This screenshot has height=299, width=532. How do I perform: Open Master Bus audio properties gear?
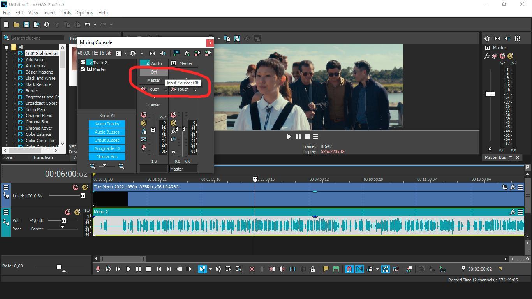pyautogui.click(x=487, y=39)
